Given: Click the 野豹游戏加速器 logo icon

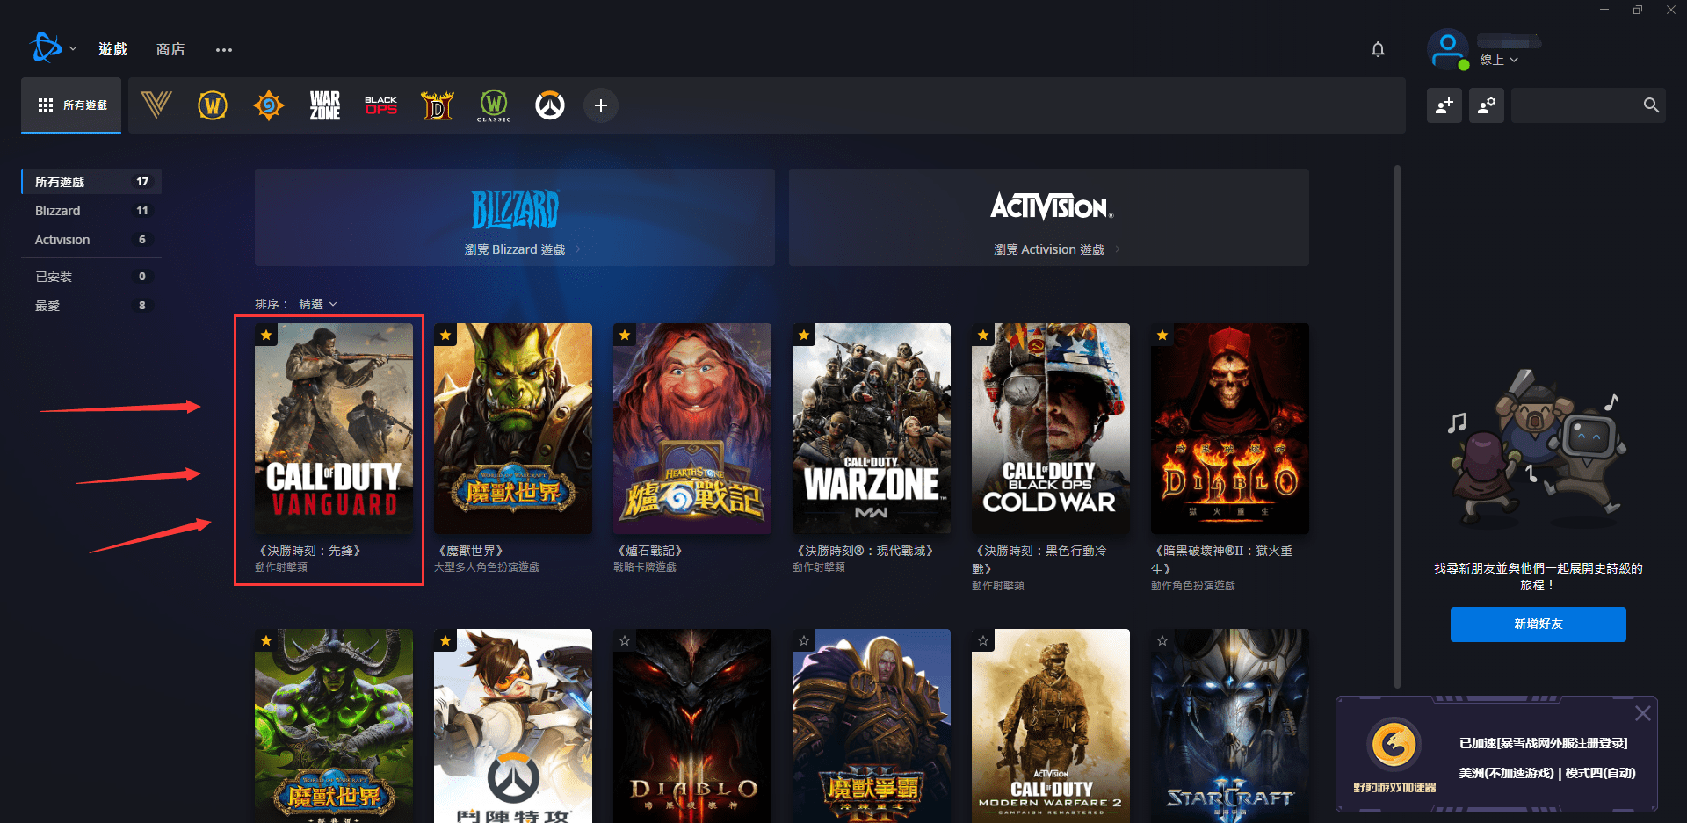Looking at the screenshot, I should click(1394, 744).
